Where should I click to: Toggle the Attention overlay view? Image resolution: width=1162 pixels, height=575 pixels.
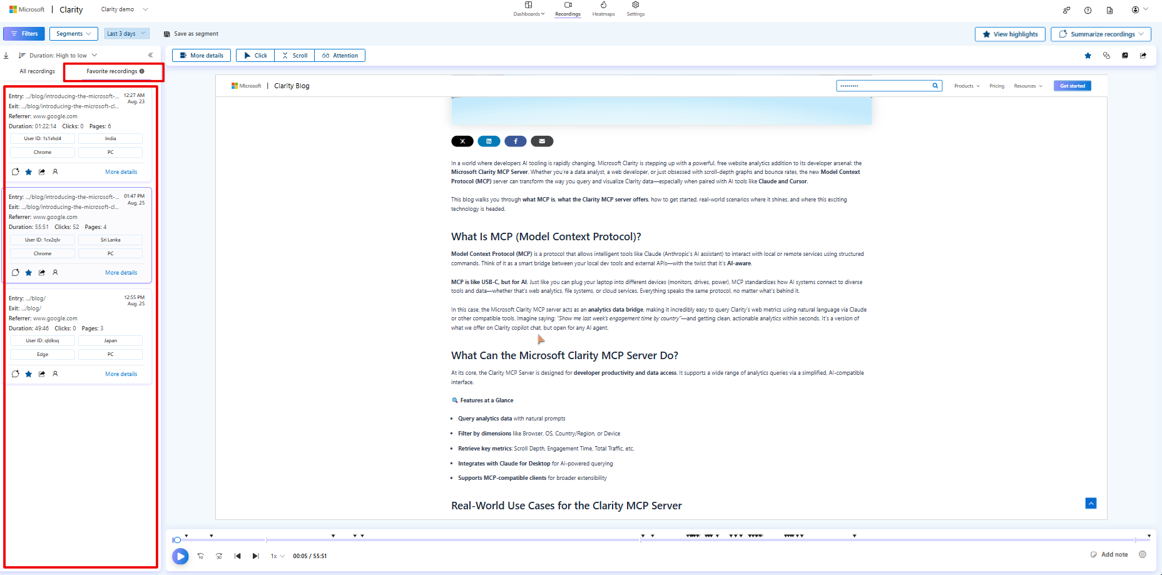[340, 56]
